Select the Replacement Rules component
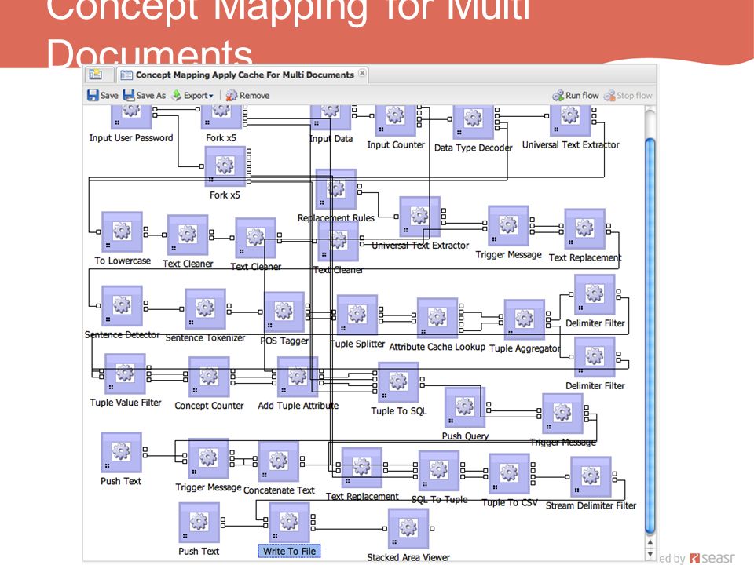The width and height of the screenshot is (754, 565). coord(335,189)
